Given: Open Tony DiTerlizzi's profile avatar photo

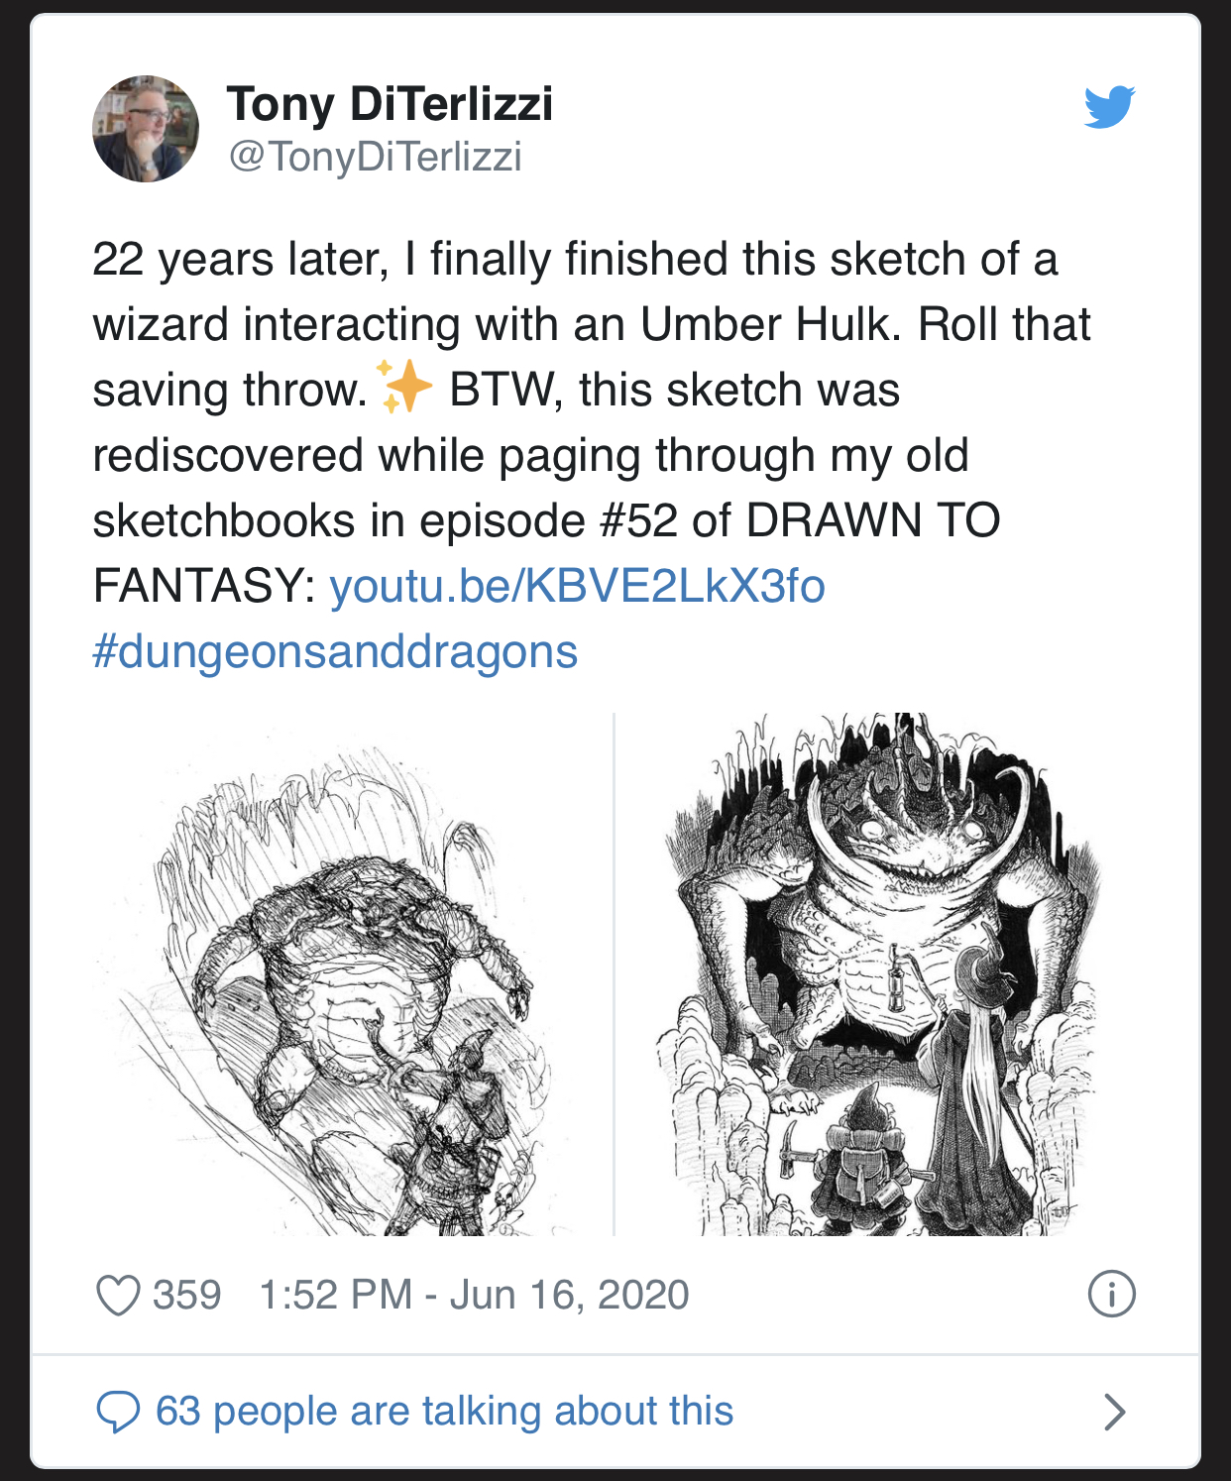Looking at the screenshot, I should (x=146, y=129).
